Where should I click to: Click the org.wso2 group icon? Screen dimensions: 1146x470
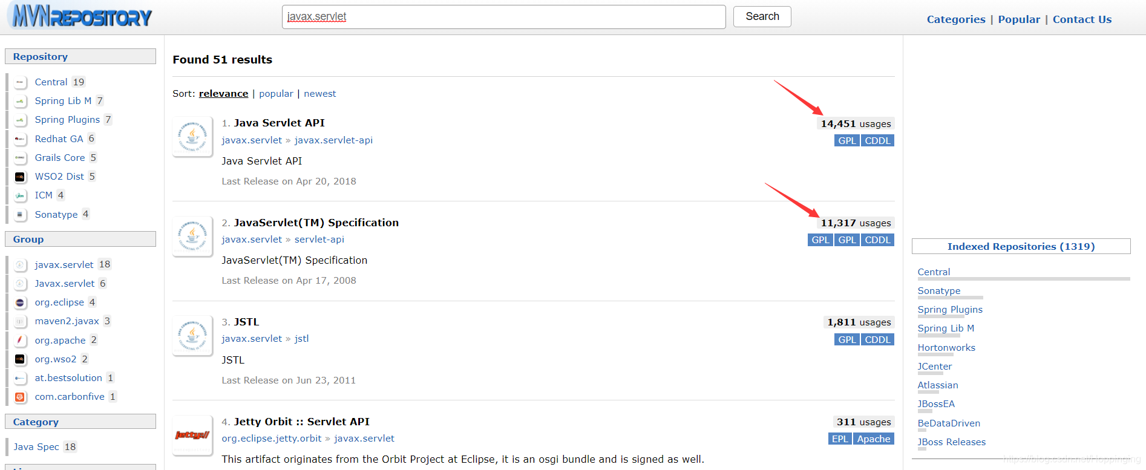pyautogui.click(x=20, y=359)
